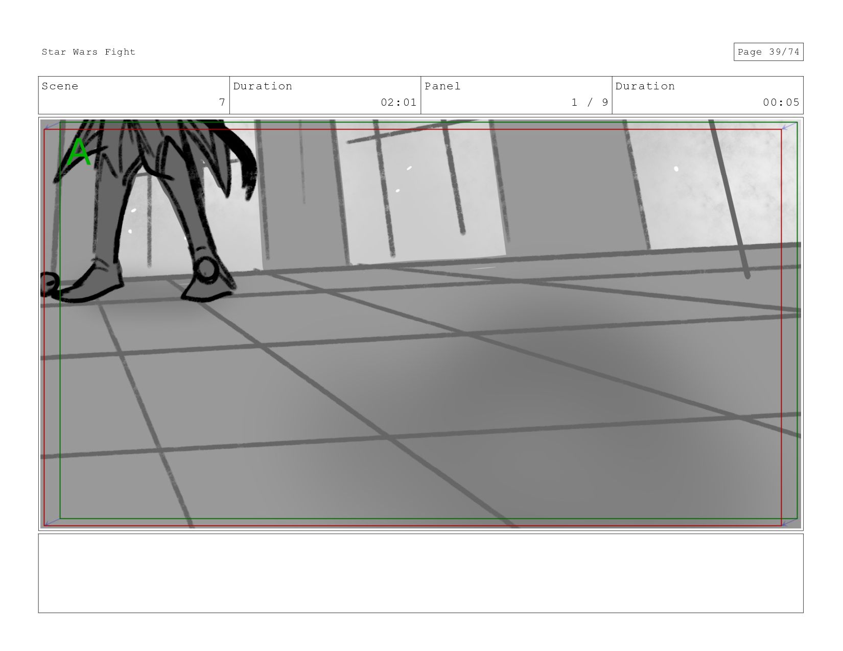
Task: Click the panel count '1 / 9'
Action: pyautogui.click(x=590, y=102)
